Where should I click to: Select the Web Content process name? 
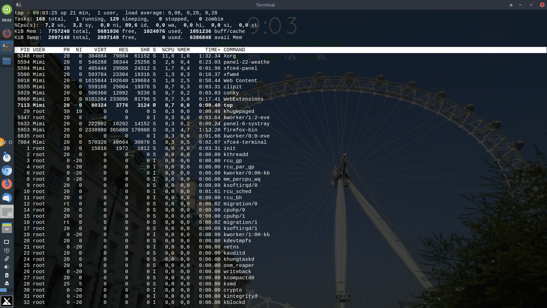point(240,80)
